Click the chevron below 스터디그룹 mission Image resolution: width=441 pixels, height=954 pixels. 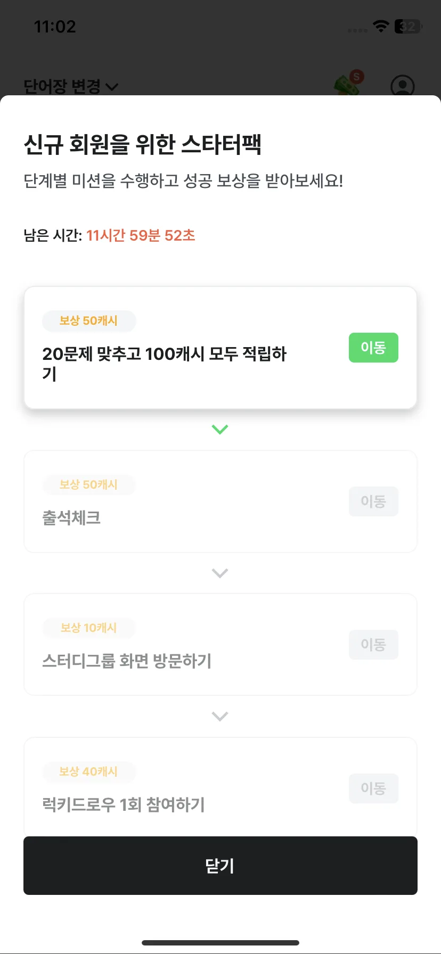(220, 716)
